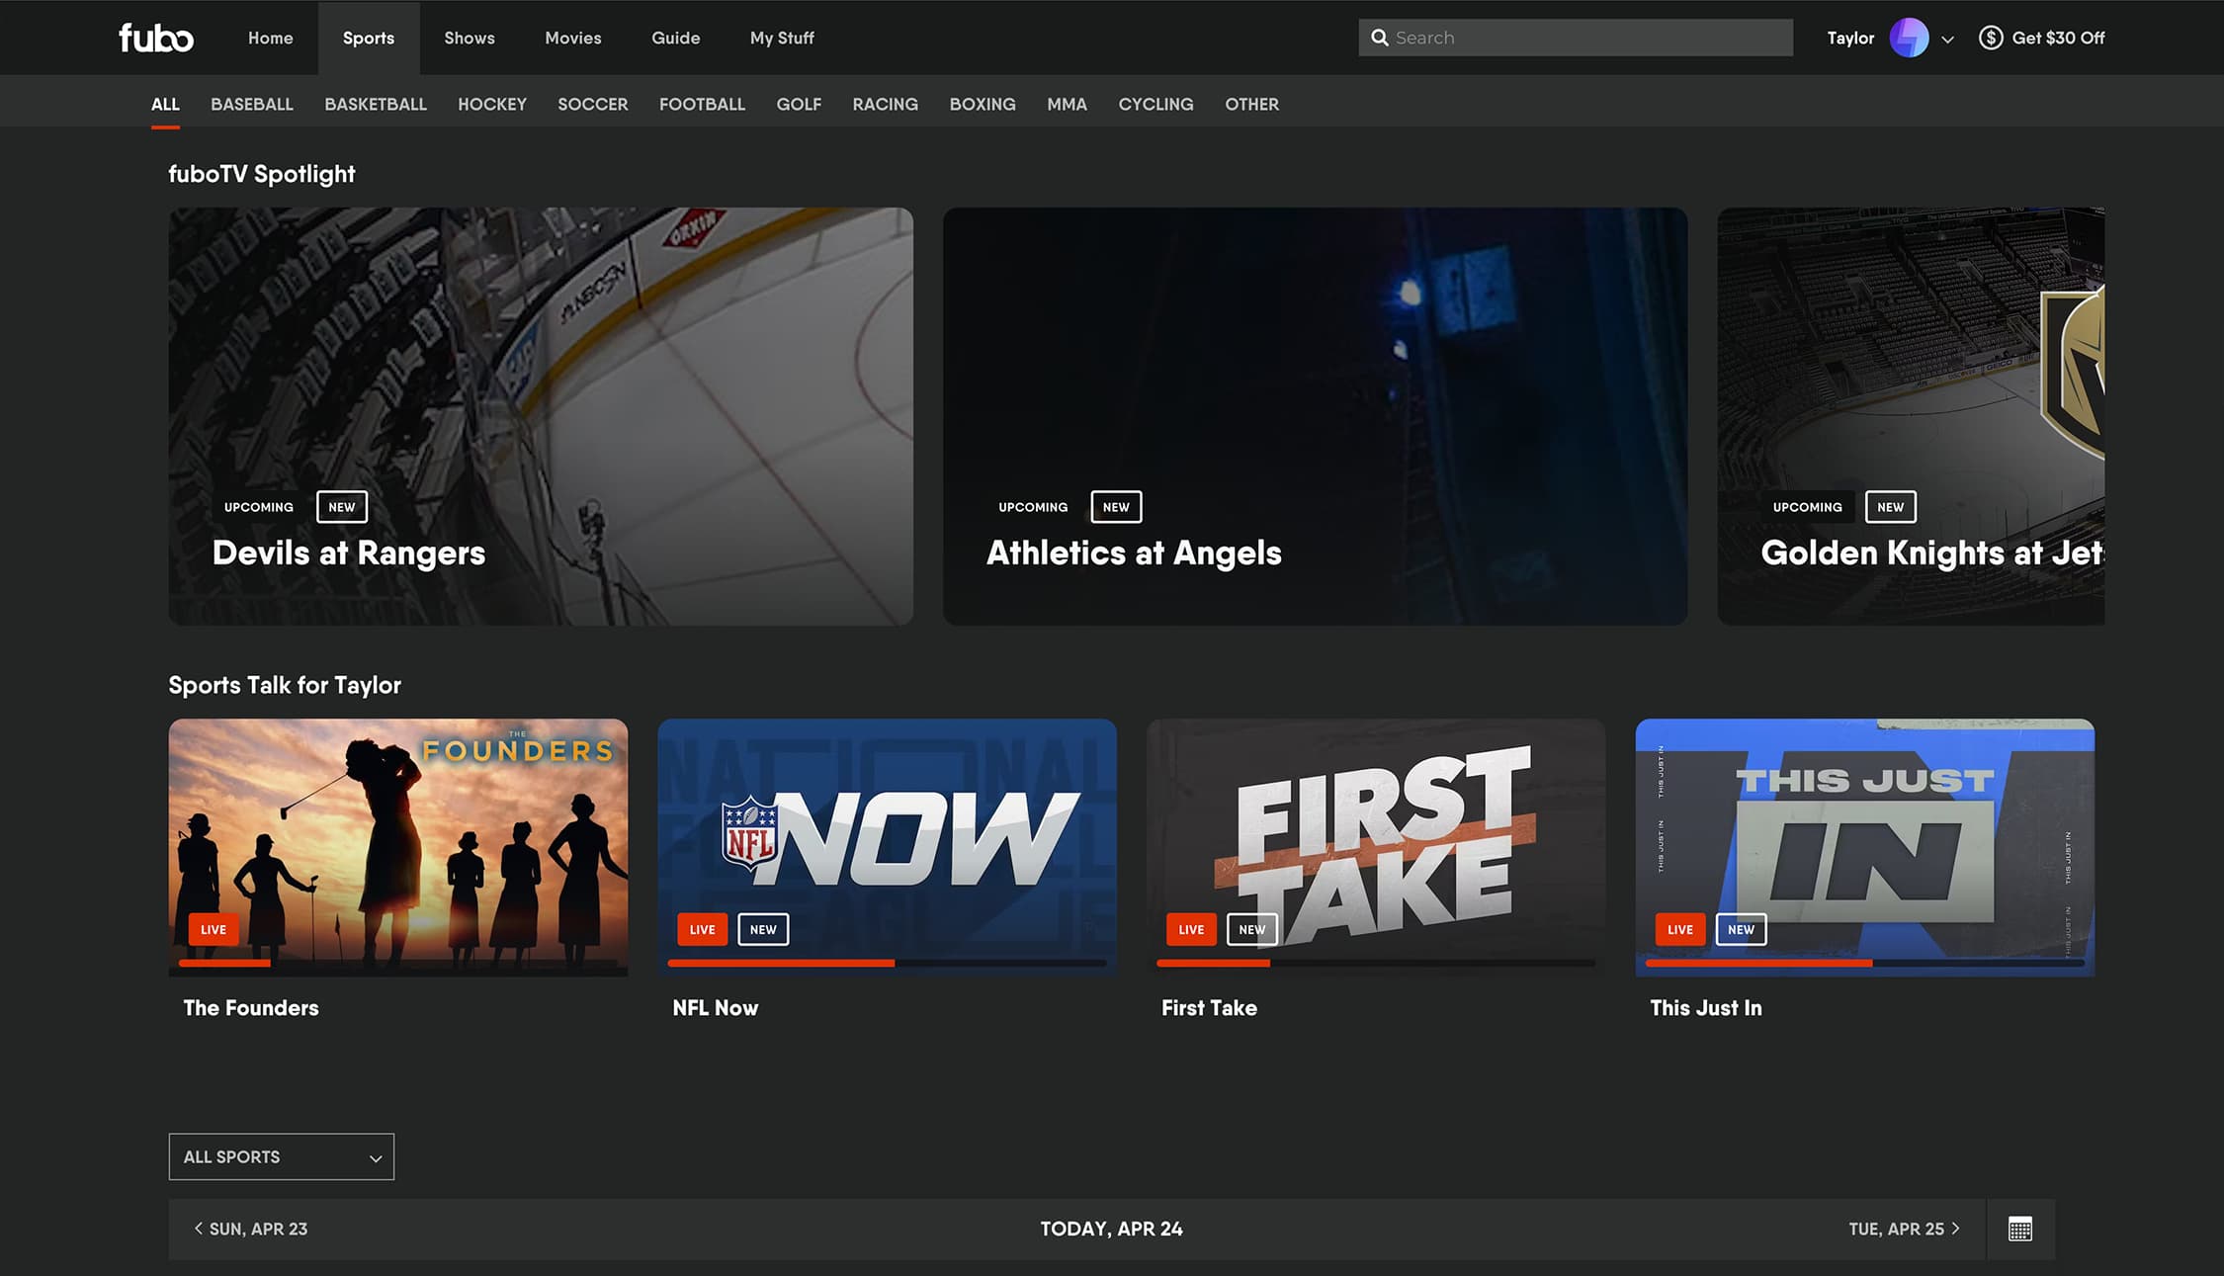
Task: Click the dollar sign promo icon
Action: pos(1990,38)
